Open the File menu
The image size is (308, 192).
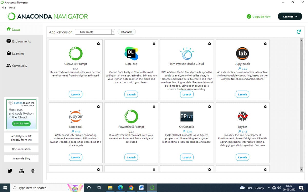[x=4, y=8]
